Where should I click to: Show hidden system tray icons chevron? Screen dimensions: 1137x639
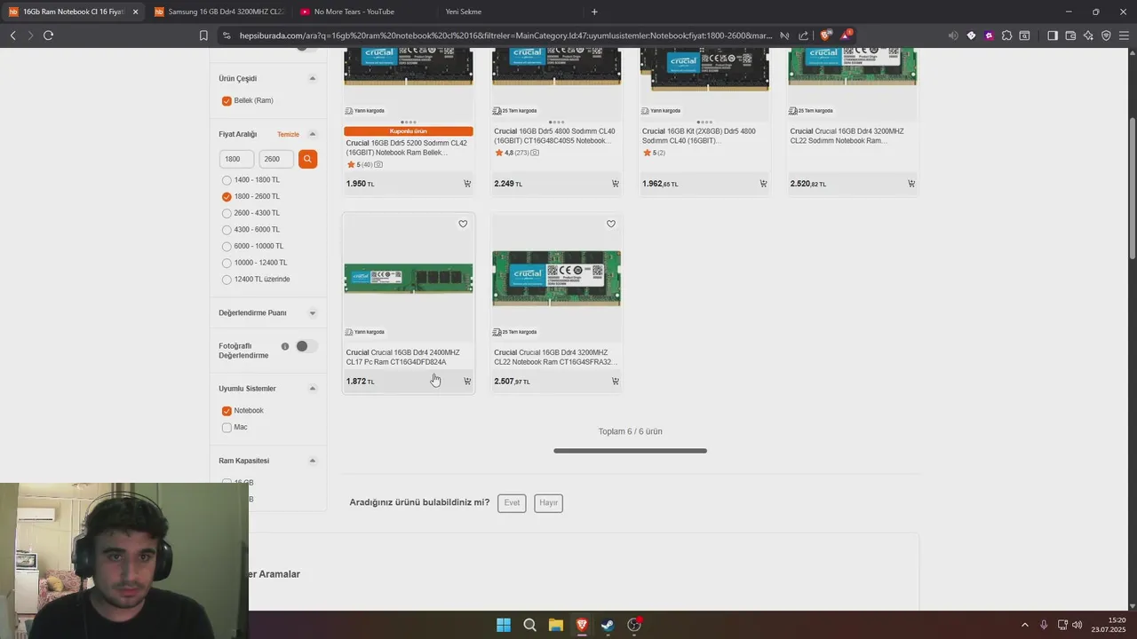click(1024, 625)
